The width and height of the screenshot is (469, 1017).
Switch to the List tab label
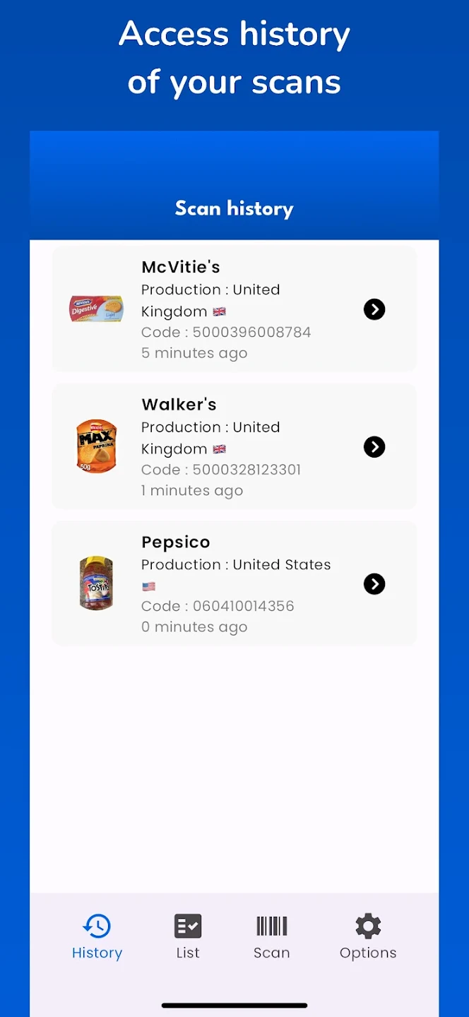(188, 953)
